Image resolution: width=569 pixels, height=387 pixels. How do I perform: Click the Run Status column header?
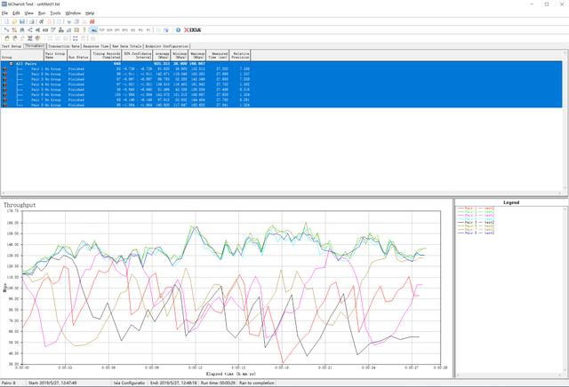click(x=79, y=54)
